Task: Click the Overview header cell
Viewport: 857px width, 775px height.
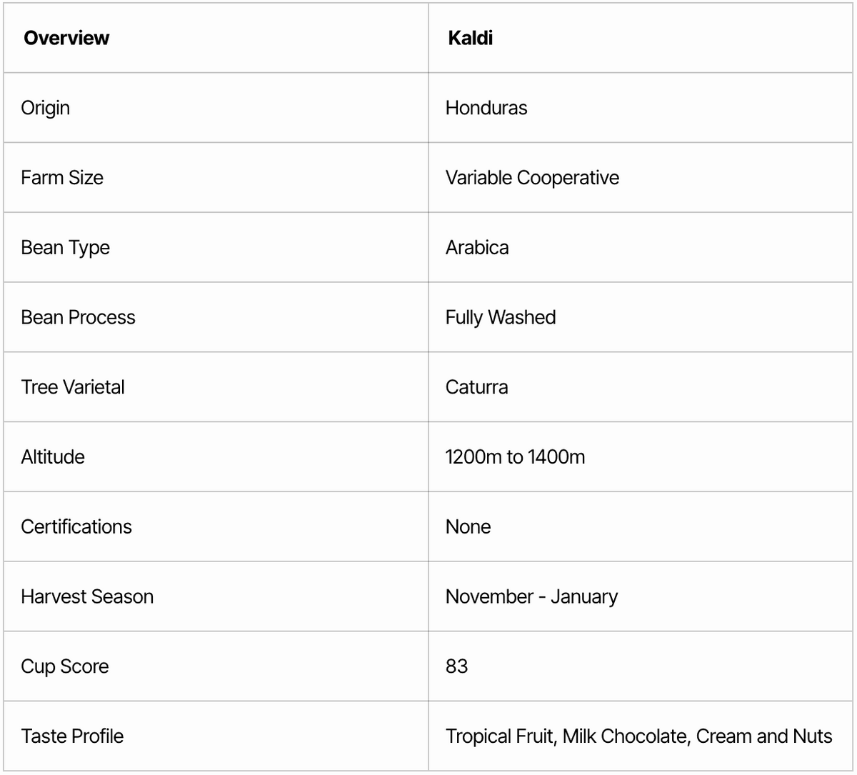Action: pyautogui.click(x=66, y=38)
